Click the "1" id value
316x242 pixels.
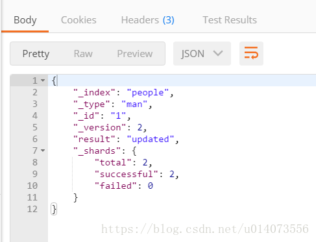[x=118, y=116]
